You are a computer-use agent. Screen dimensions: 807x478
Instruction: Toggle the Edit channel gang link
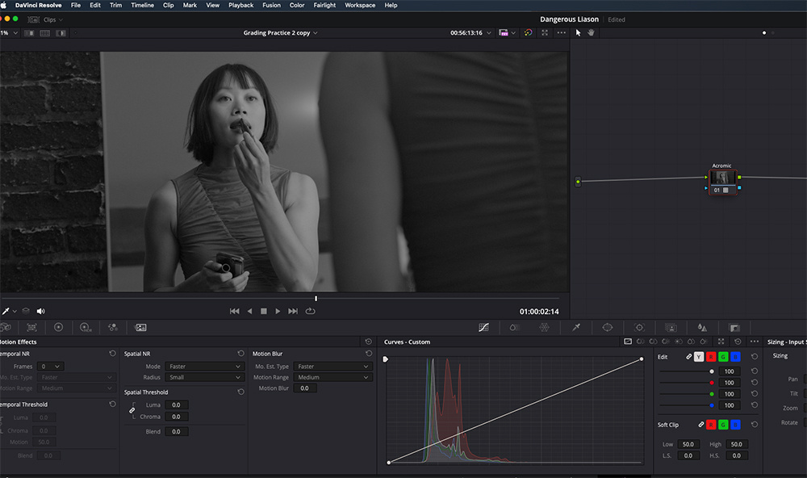tap(688, 356)
